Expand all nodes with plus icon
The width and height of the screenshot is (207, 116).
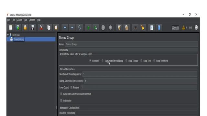coord(65,28)
